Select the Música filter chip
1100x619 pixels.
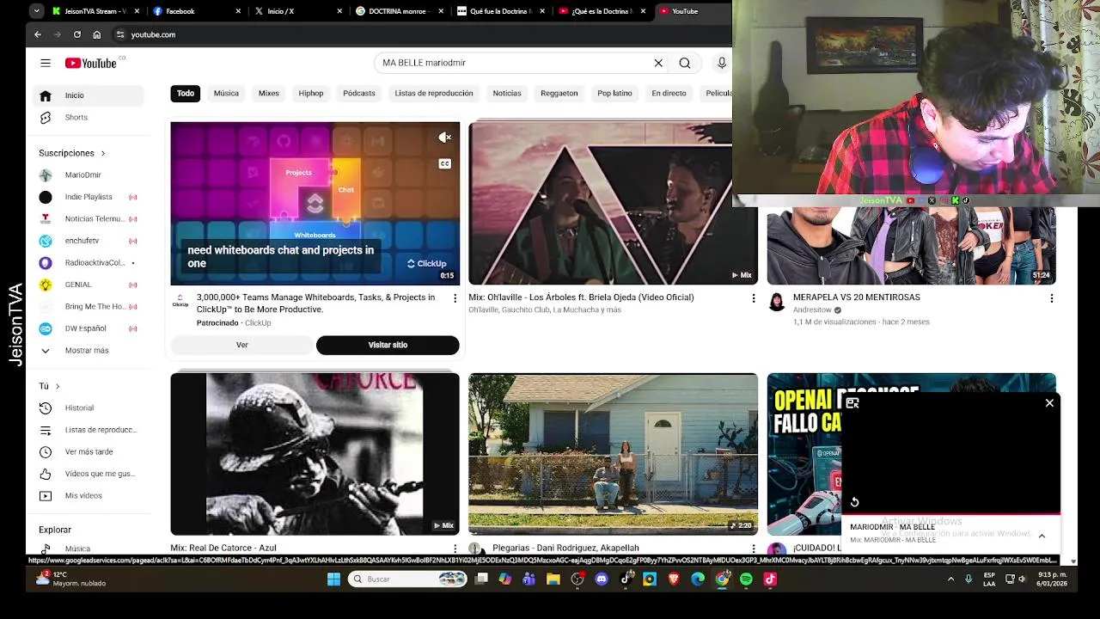point(226,93)
